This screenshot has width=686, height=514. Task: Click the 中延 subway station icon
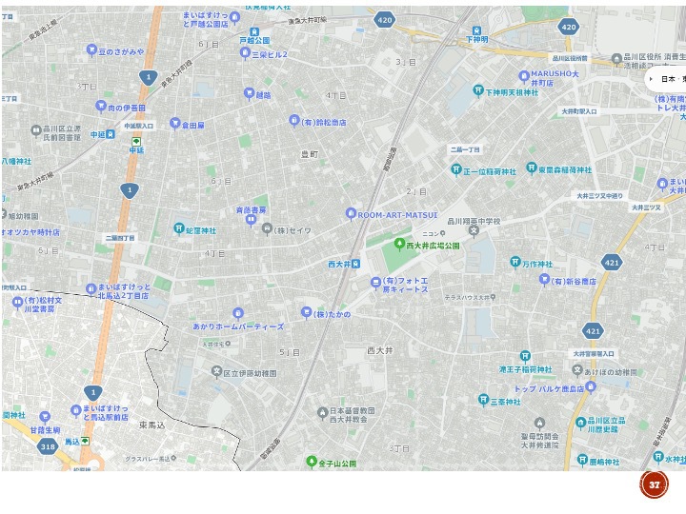[x=136, y=142]
